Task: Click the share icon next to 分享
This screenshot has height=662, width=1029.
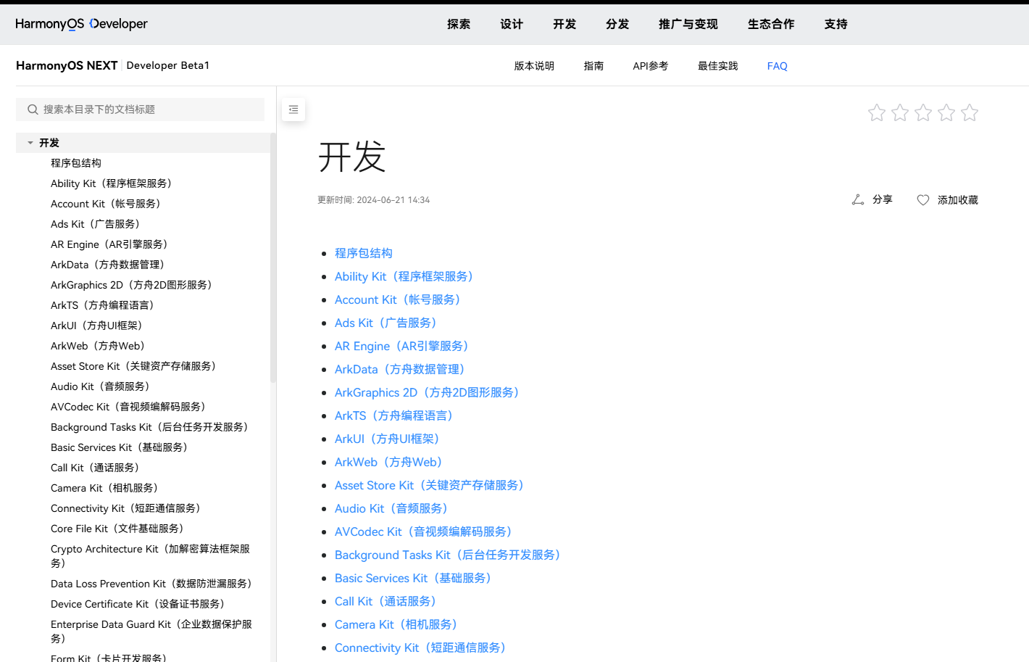Action: click(858, 199)
